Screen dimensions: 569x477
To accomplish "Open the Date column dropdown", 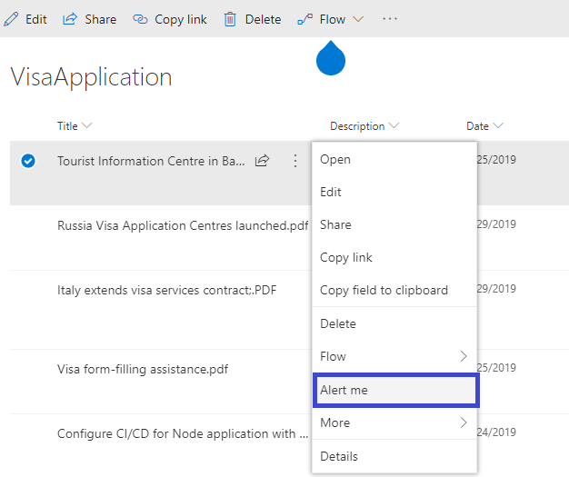I will pyautogui.click(x=498, y=126).
